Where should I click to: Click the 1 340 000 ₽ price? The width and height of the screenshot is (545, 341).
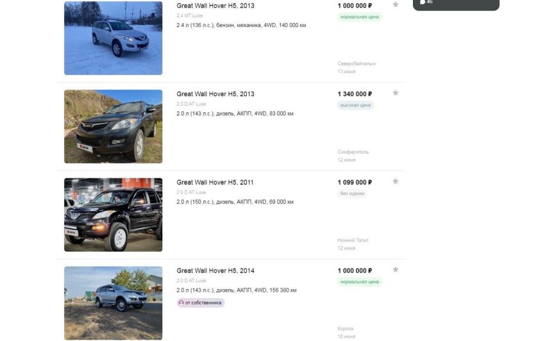355,94
